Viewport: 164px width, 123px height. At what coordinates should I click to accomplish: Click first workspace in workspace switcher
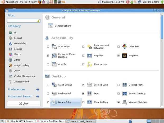point(149,121)
